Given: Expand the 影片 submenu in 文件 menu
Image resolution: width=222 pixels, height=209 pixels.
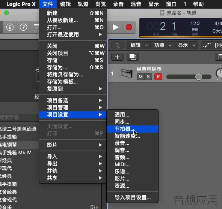Looking at the screenshot, I should (73, 145).
